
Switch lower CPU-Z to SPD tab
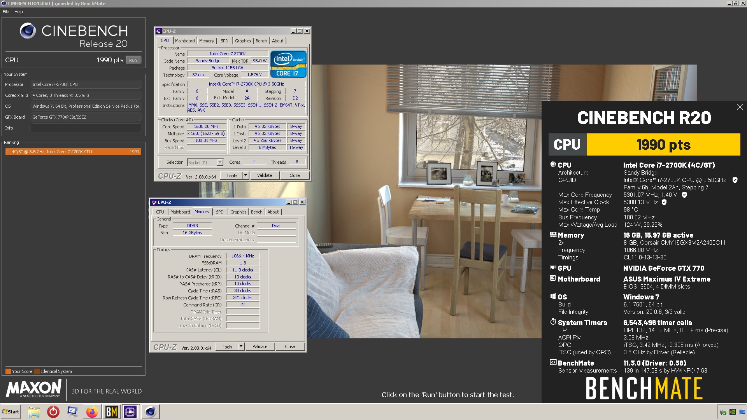220,212
